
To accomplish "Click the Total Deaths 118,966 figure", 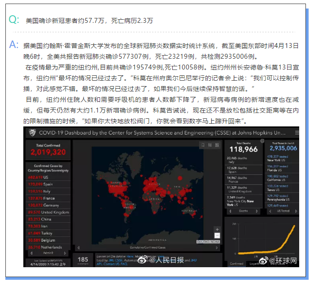I will click(244, 149).
